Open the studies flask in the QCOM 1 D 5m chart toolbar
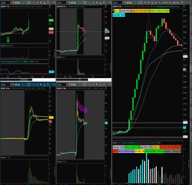This screenshot has width=192, height=185. click(x=44, y=85)
